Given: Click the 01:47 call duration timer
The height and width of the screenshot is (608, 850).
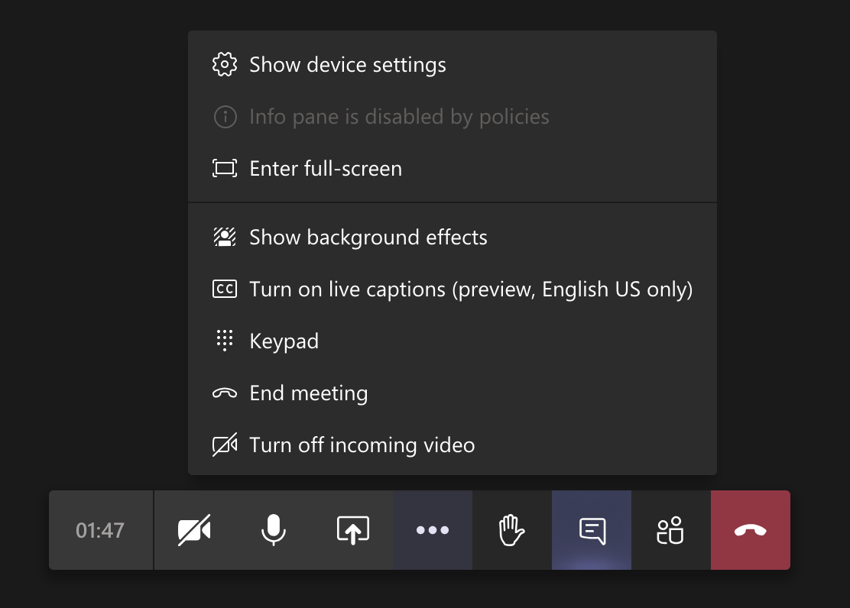Looking at the screenshot, I should pyautogui.click(x=100, y=530).
